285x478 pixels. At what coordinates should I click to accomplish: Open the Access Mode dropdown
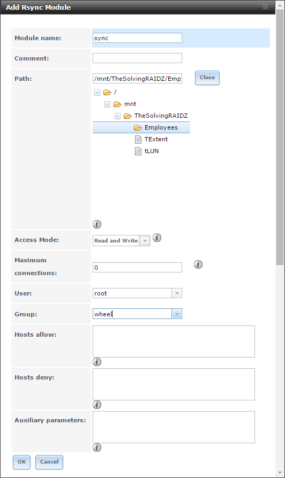pyautogui.click(x=145, y=240)
